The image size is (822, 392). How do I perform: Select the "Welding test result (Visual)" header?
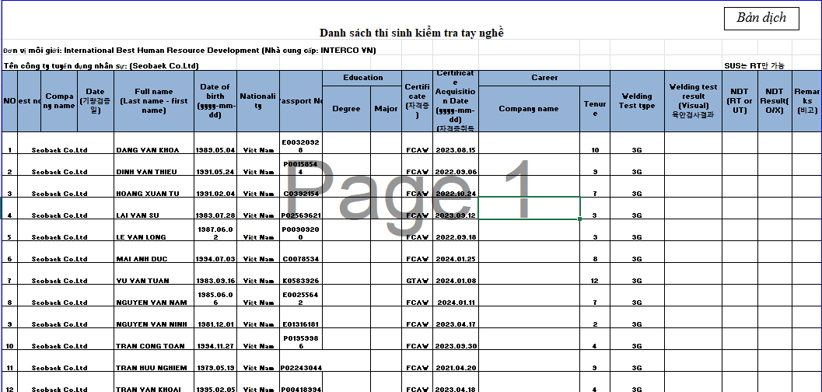(x=693, y=101)
